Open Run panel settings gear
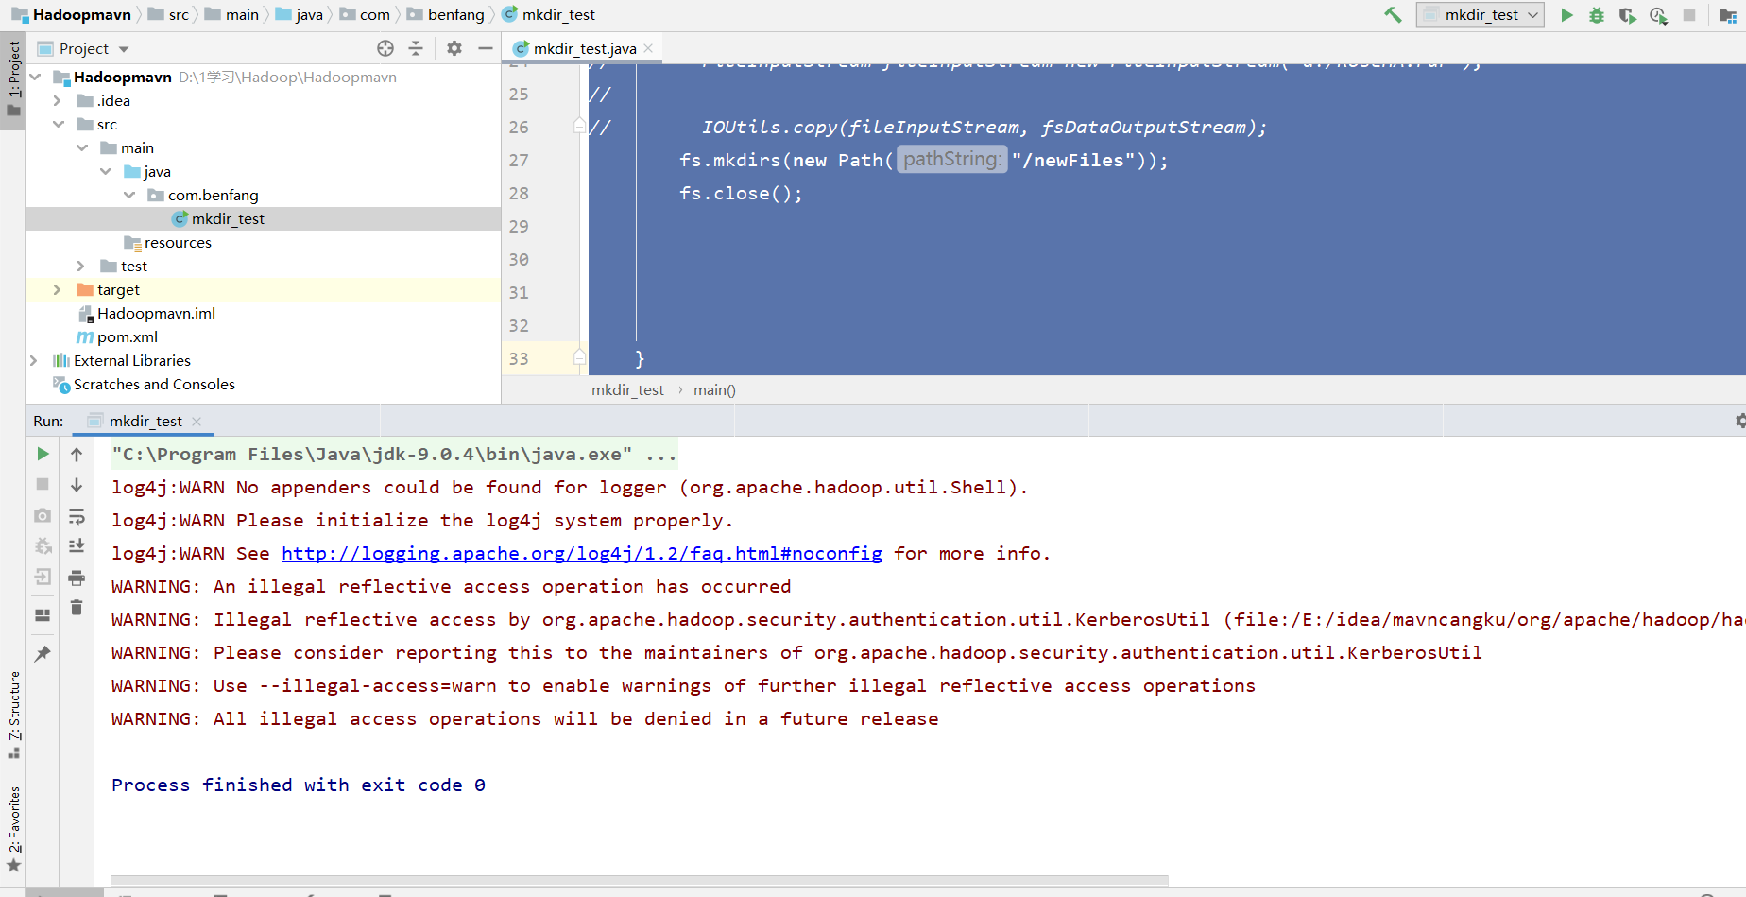1746x897 pixels. (x=1739, y=421)
